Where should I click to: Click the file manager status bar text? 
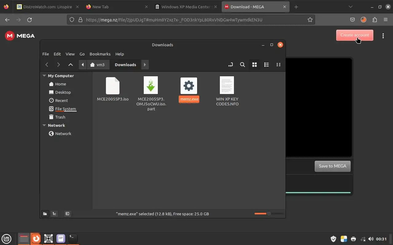pos(162,214)
